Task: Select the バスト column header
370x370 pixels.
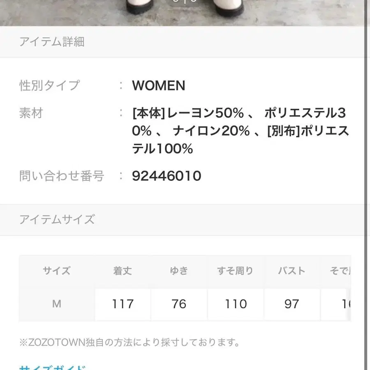Action: [x=291, y=271]
